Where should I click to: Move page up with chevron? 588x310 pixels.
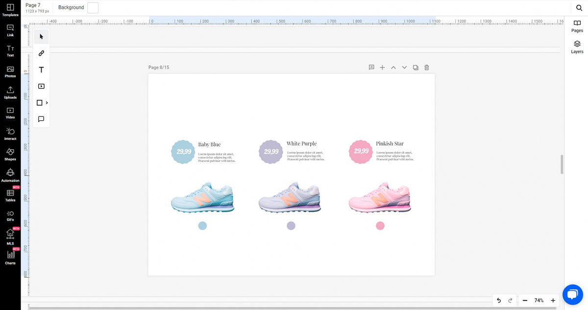(393, 67)
